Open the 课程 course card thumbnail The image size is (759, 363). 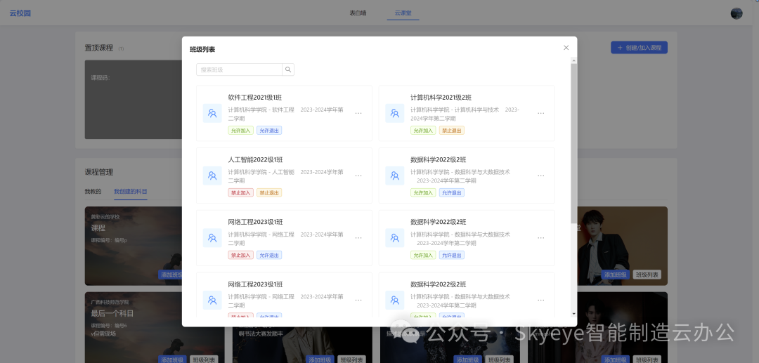[133, 246]
